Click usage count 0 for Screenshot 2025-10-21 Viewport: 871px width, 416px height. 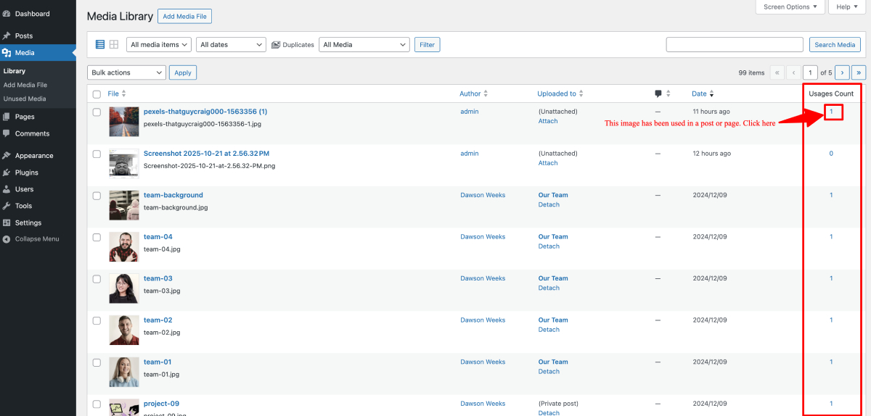(x=832, y=154)
